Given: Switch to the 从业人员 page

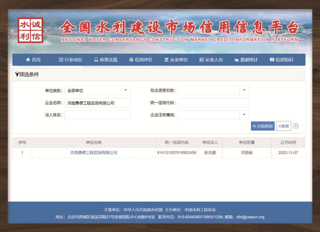Looking at the screenshot, I should click(211, 59).
